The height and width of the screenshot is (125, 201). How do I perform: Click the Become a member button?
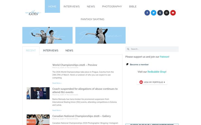click(x=137, y=64)
